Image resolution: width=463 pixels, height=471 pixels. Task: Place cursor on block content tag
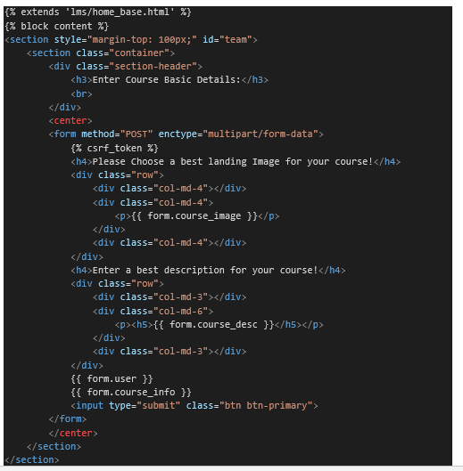[56, 26]
